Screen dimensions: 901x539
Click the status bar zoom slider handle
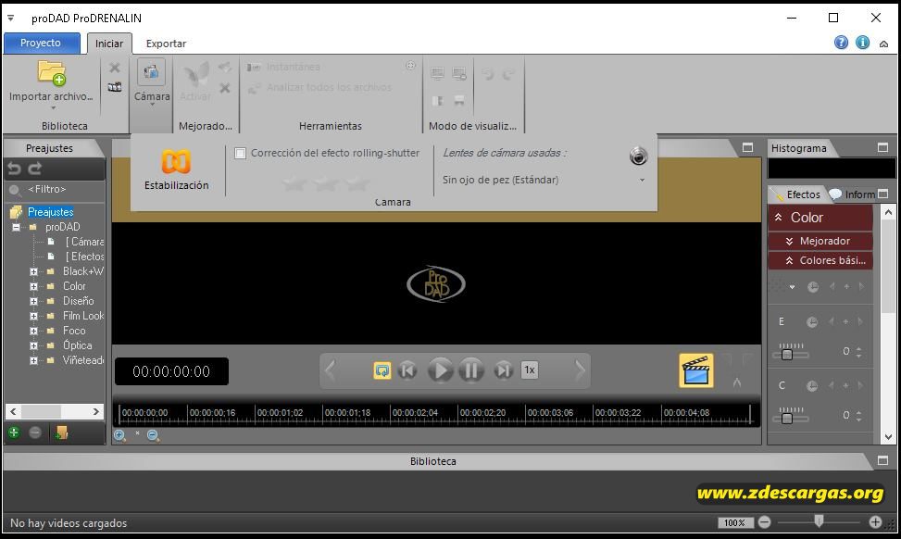819,520
